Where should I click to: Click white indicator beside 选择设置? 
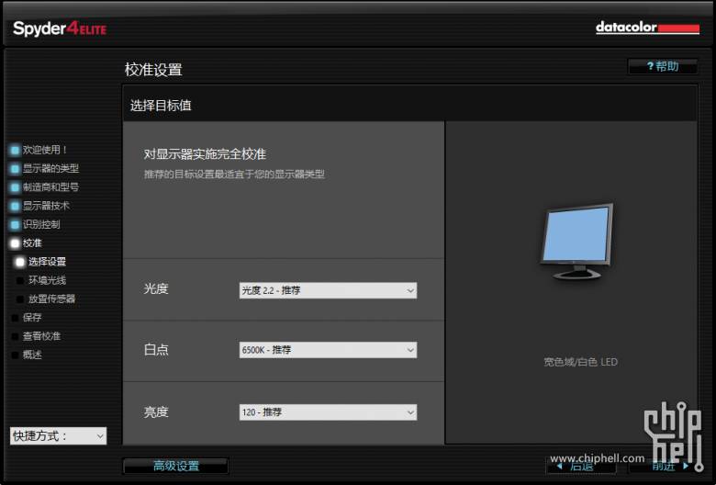pos(19,262)
